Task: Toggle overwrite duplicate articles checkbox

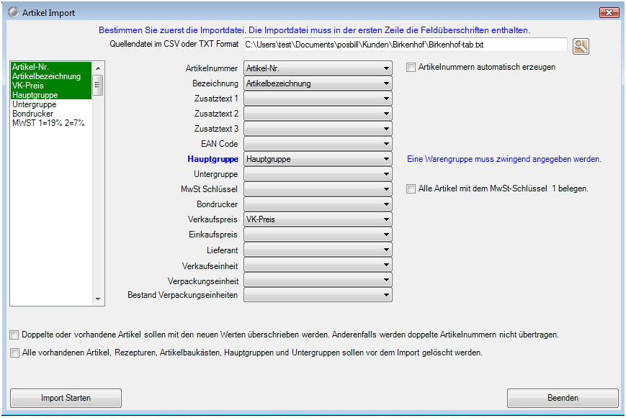Action: click(14, 335)
